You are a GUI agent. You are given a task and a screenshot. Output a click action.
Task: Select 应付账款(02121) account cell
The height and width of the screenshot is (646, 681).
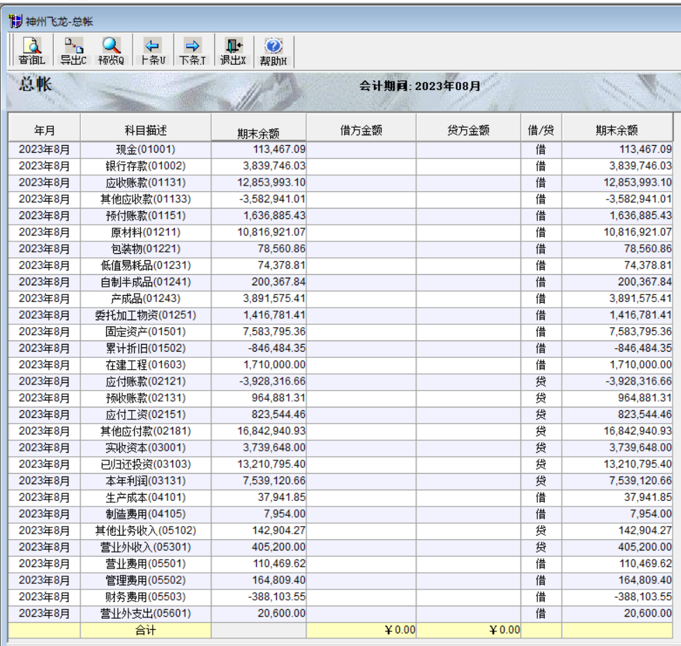click(x=146, y=382)
